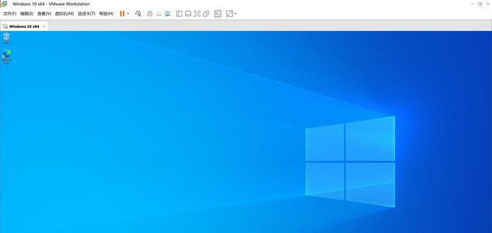The image size is (492, 233).
Task: Click the VMware Workstation title bar logo
Action: (5, 3)
